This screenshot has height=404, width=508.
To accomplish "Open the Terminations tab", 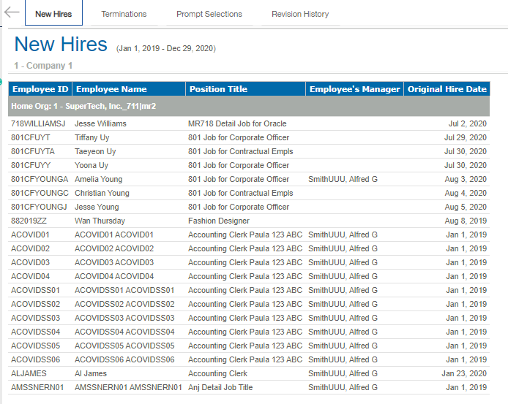I will 124,14.
